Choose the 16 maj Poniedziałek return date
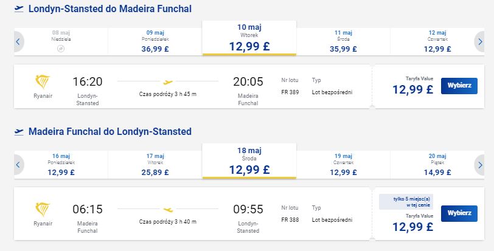This screenshot has width=494, height=251. point(61,165)
